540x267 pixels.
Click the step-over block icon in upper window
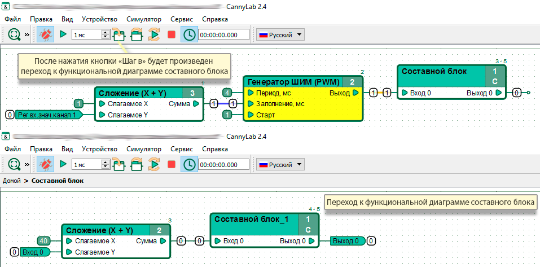point(137,34)
